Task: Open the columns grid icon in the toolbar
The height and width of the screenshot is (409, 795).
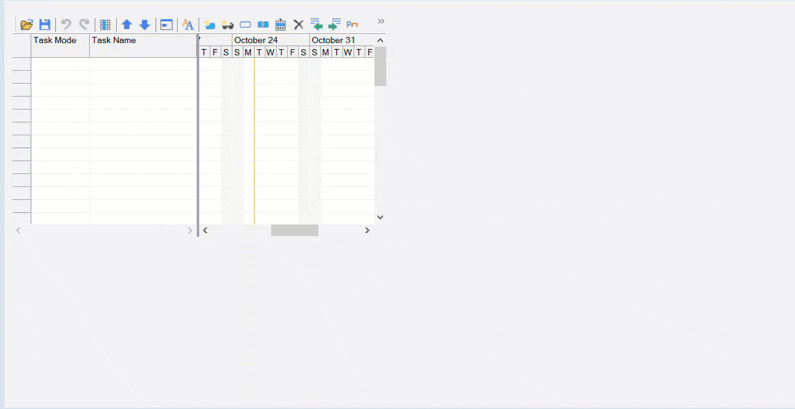Action: 105,25
